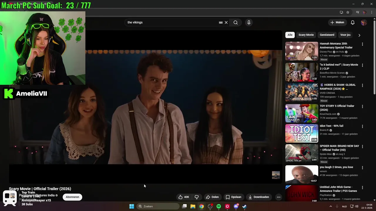
Task: Open the on-screen keyboard icon in search box
Action: pyautogui.click(x=221, y=23)
